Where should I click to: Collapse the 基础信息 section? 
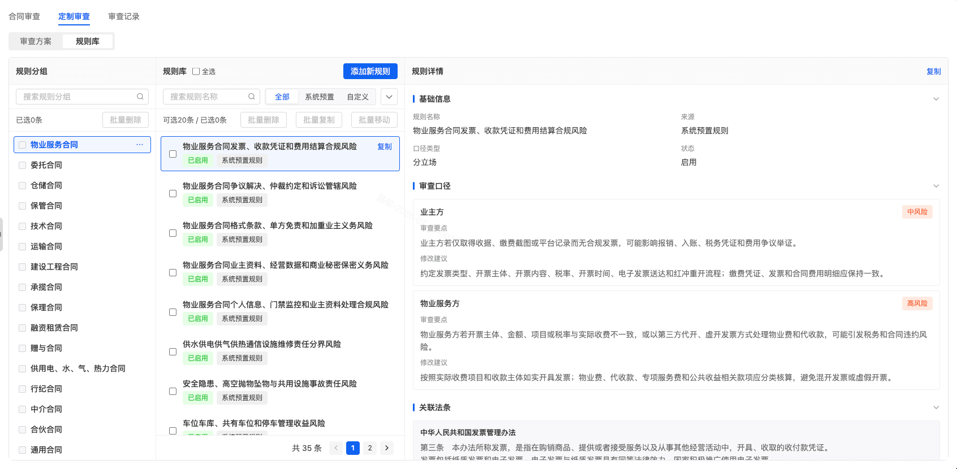(936, 99)
